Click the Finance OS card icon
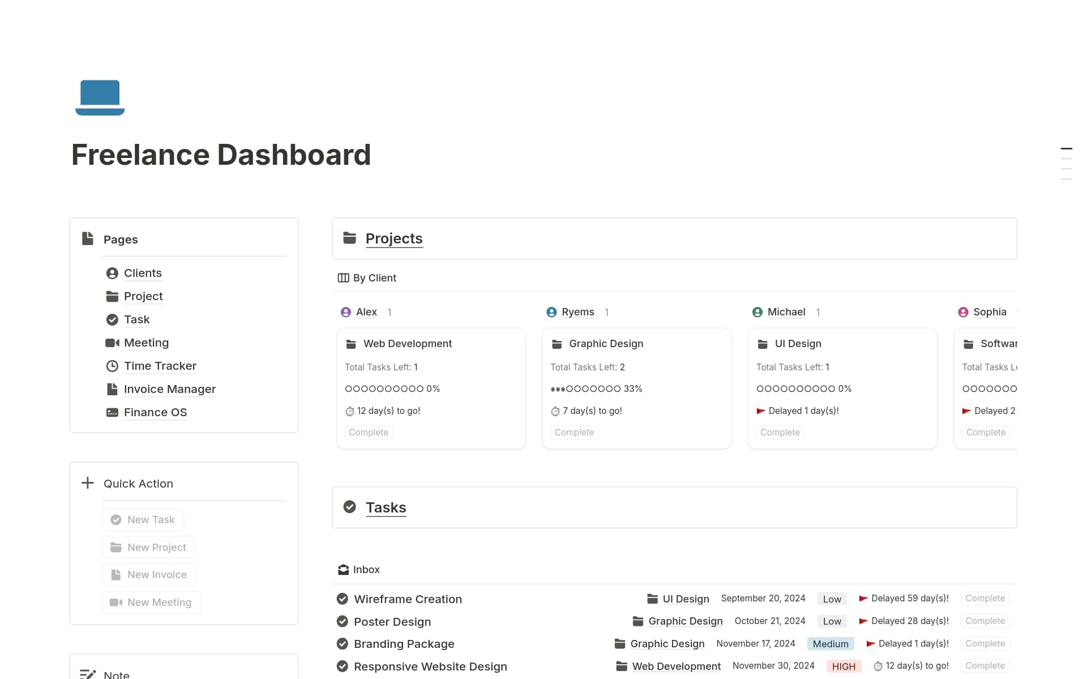The image size is (1087, 679). [x=112, y=412]
